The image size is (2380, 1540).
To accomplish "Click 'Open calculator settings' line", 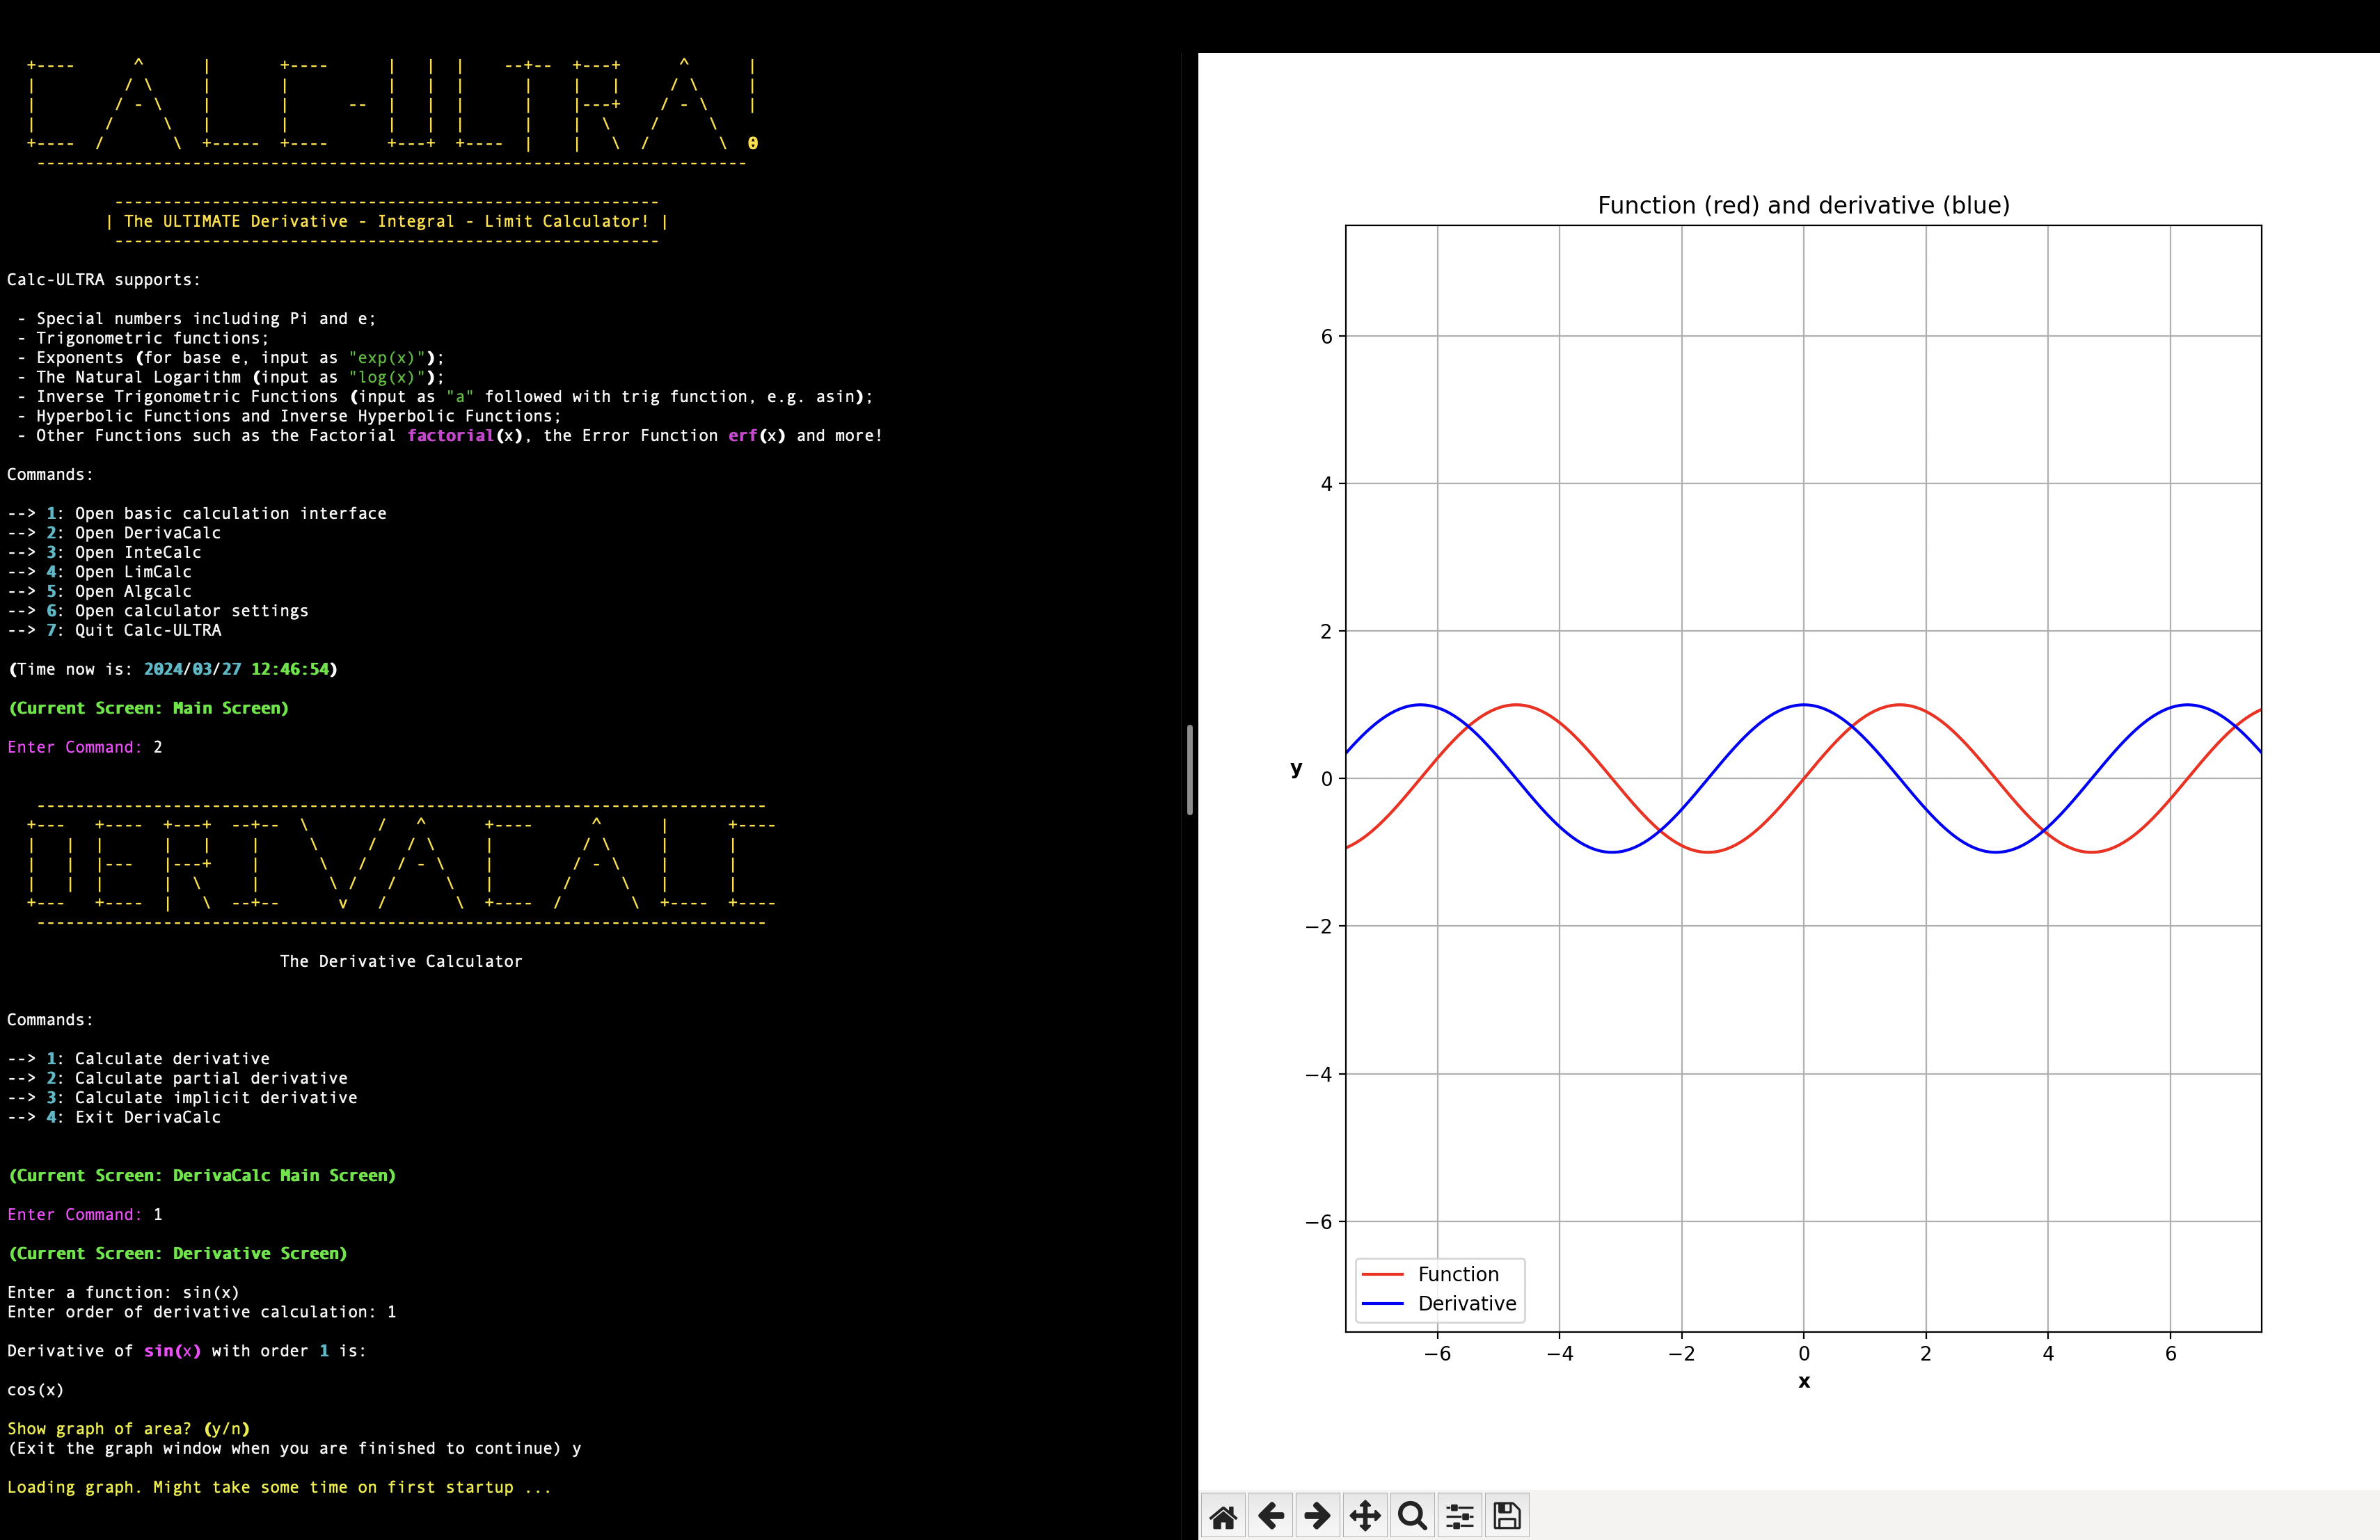I will click(158, 611).
